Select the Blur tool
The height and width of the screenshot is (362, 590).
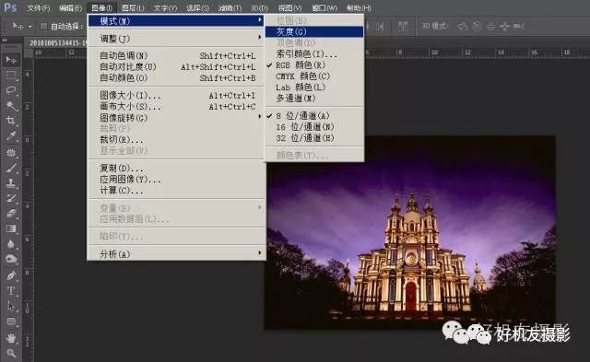coord(11,244)
